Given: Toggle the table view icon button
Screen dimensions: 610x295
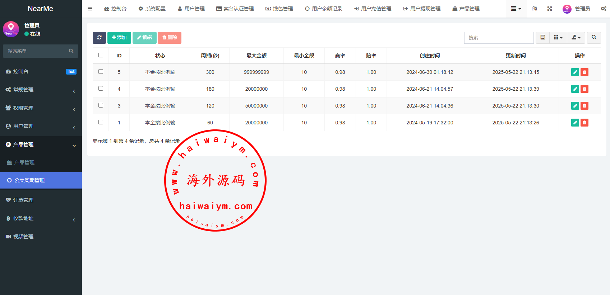Looking at the screenshot, I should (542, 38).
